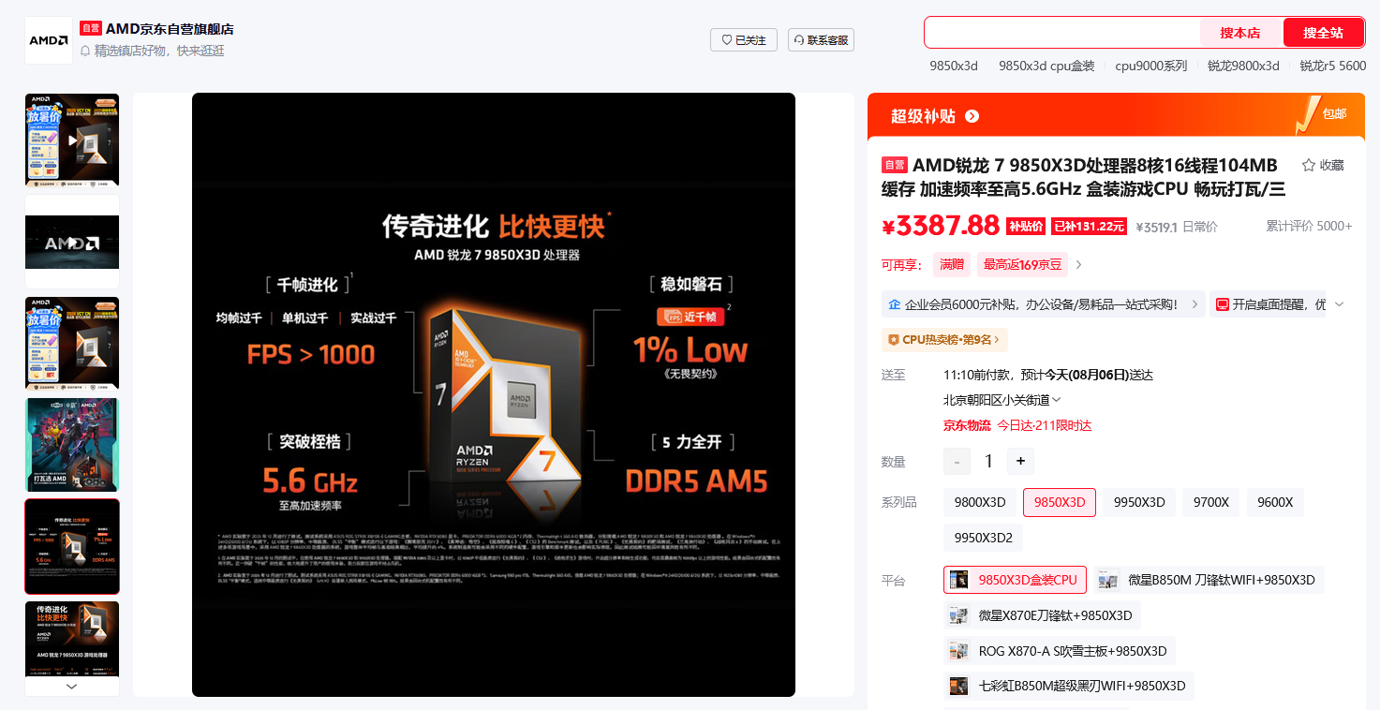Select the 9800X3D series option

980,503
